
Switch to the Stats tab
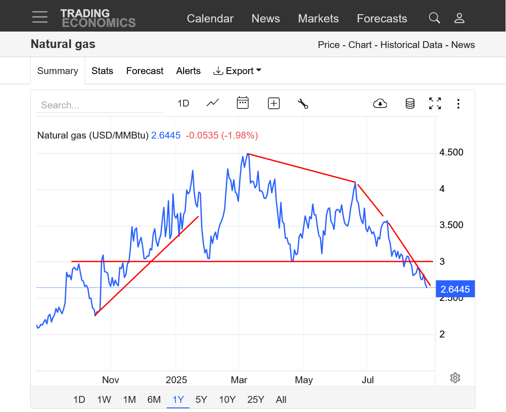(x=102, y=71)
